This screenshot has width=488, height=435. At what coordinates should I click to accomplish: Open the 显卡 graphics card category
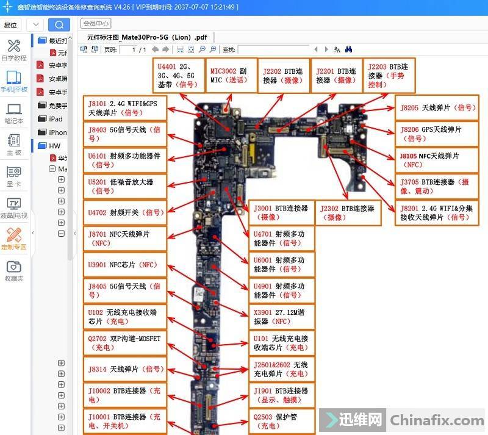tap(14, 177)
